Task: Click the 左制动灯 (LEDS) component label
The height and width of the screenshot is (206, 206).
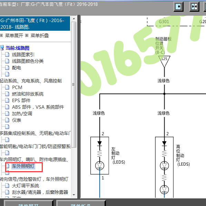Action: coord(118,156)
